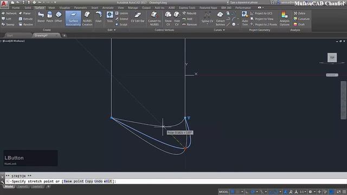Switch to the Model layout tab

coord(9,186)
